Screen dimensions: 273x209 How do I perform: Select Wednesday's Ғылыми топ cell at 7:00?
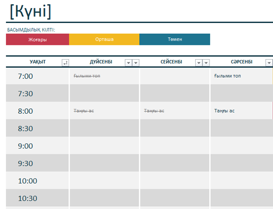point(242,76)
